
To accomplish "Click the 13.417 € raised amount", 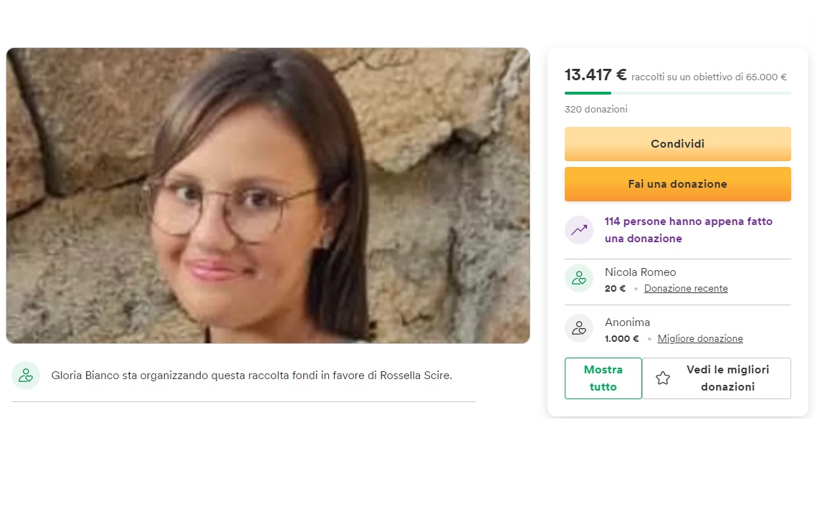I will coord(596,75).
